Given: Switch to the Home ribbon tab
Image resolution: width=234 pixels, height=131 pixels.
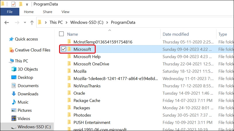Looking at the screenshot, I should pyautogui.click(x=29, y=12).
